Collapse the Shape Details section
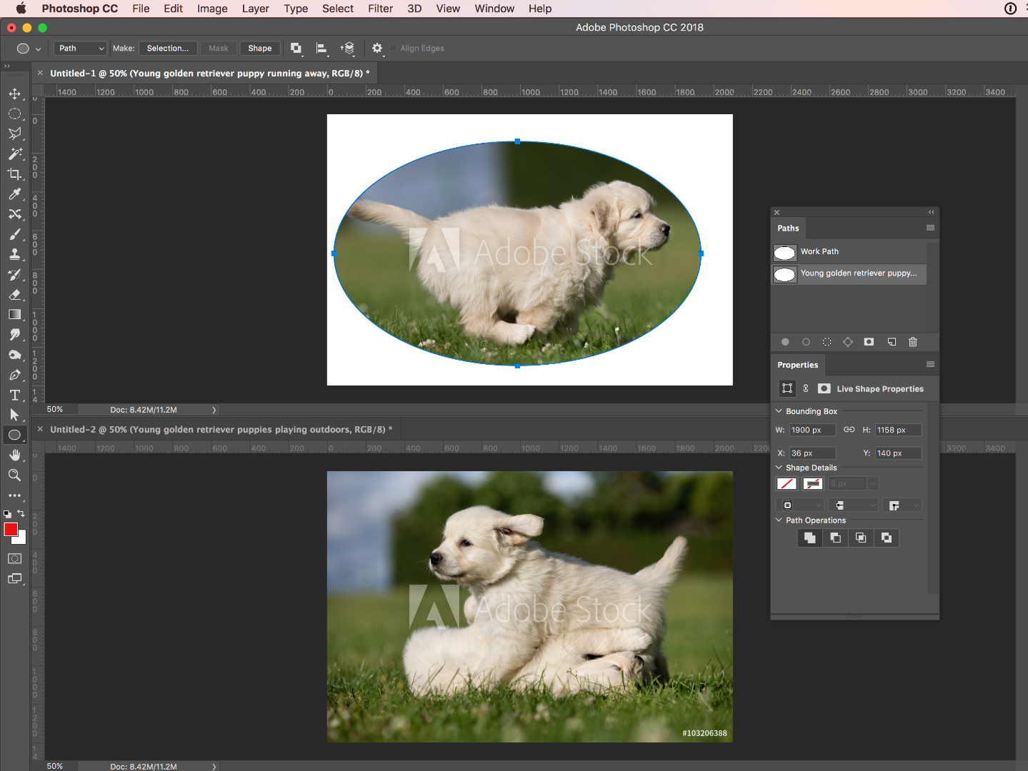 click(779, 468)
